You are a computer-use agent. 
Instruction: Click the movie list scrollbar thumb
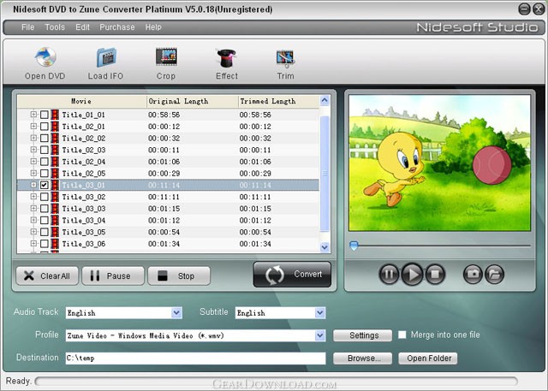coord(325,174)
